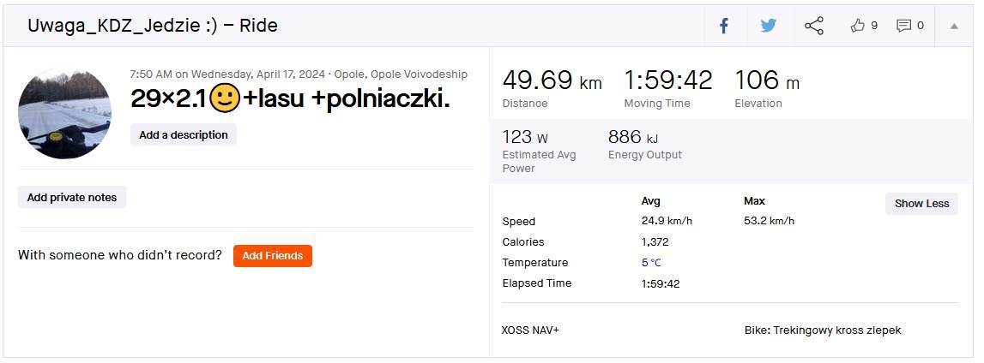Image resolution: width=984 pixels, height=363 pixels.
Task: Open the share options icon
Action: click(x=813, y=26)
